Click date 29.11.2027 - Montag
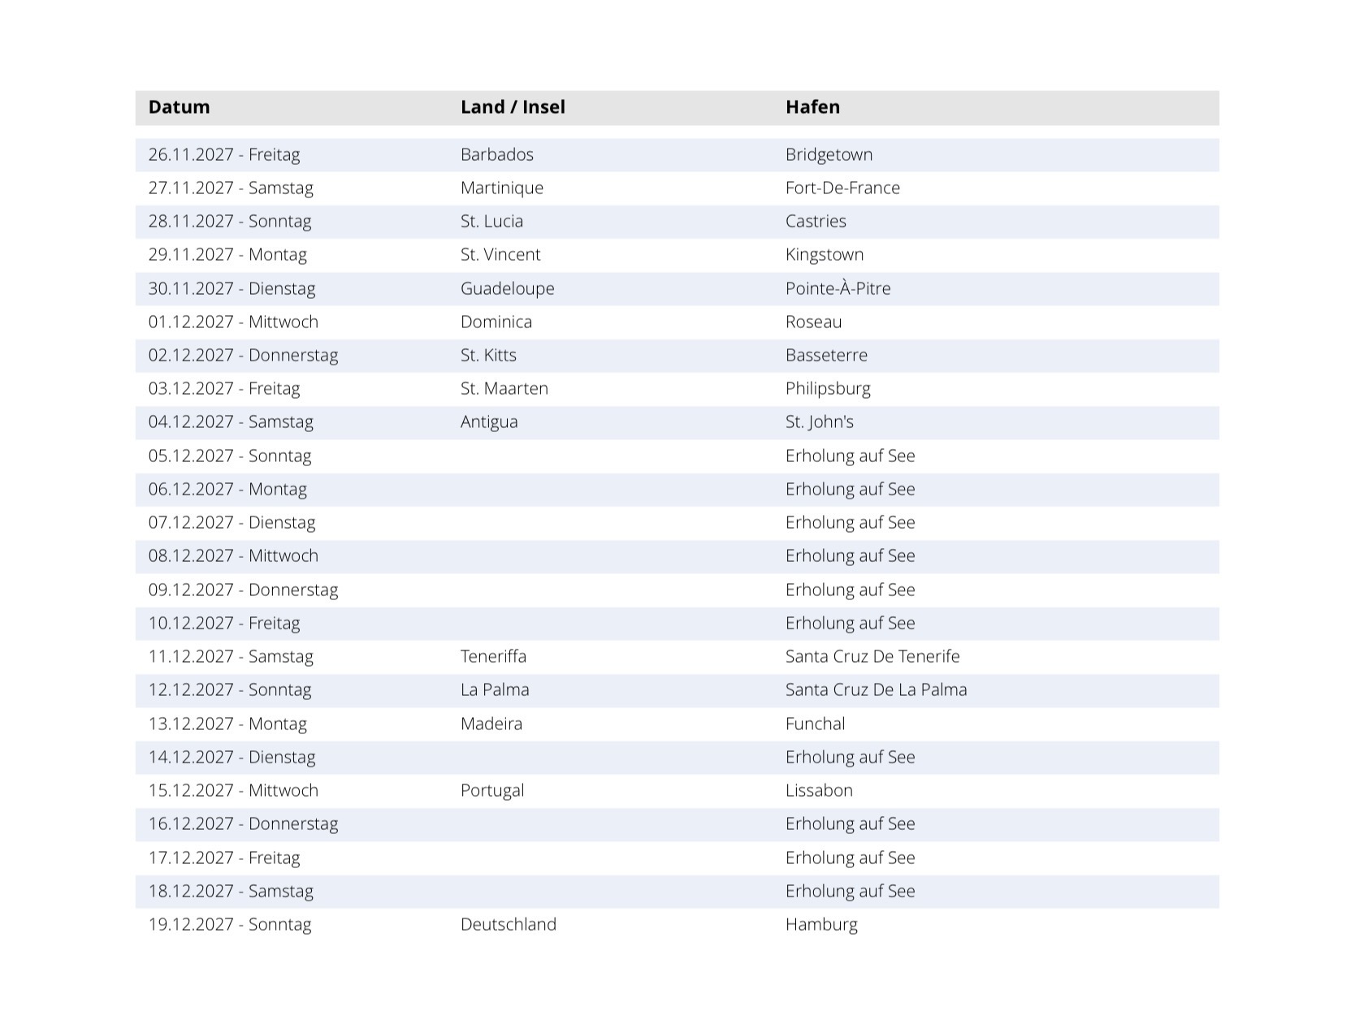The height and width of the screenshot is (1011, 1355). coord(227,254)
